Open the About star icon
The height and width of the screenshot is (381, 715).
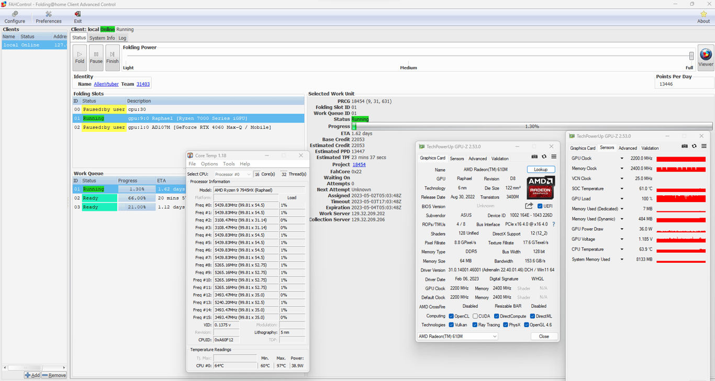click(x=703, y=17)
